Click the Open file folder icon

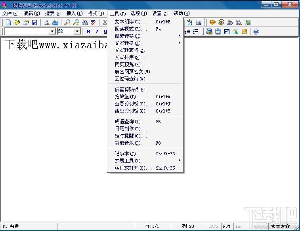17,23
